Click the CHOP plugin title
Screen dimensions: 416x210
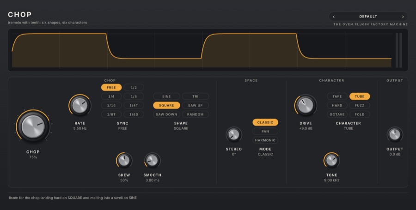19,15
